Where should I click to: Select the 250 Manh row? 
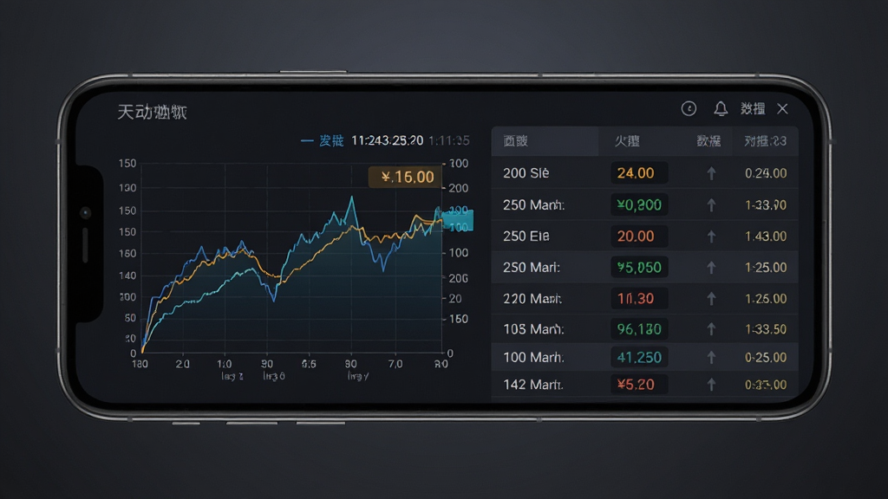644,204
